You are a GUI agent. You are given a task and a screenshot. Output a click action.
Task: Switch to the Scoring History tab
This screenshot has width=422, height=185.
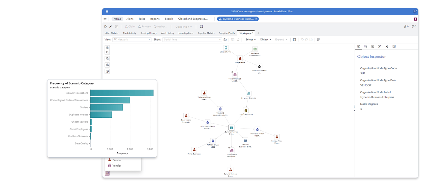tap(148, 33)
